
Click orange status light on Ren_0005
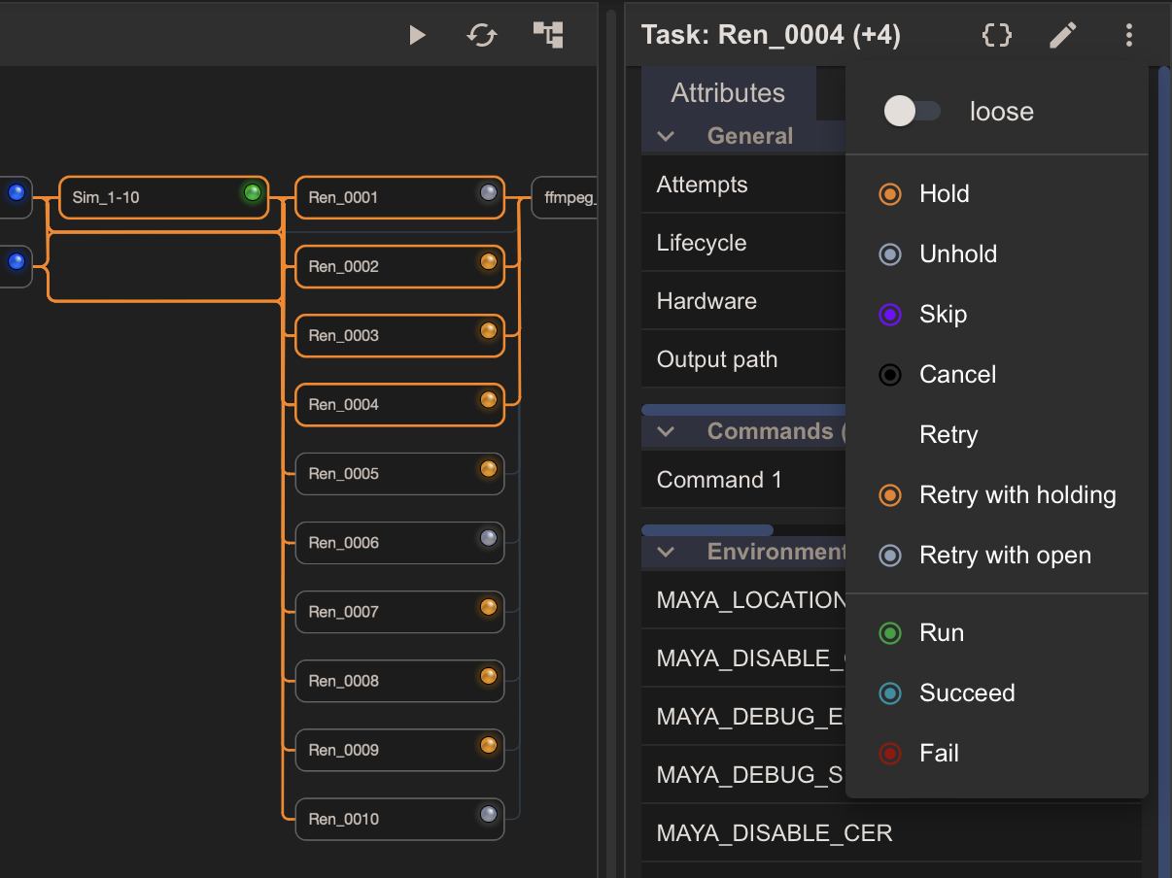pos(489,468)
